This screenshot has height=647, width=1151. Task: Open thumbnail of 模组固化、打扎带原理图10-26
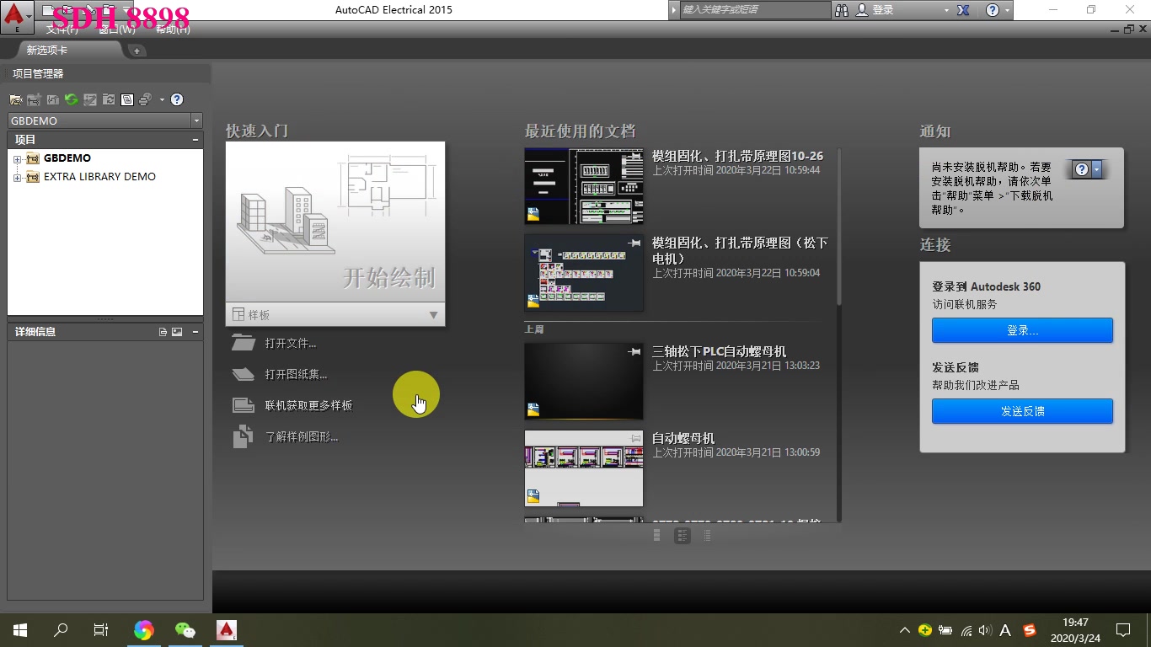point(583,186)
